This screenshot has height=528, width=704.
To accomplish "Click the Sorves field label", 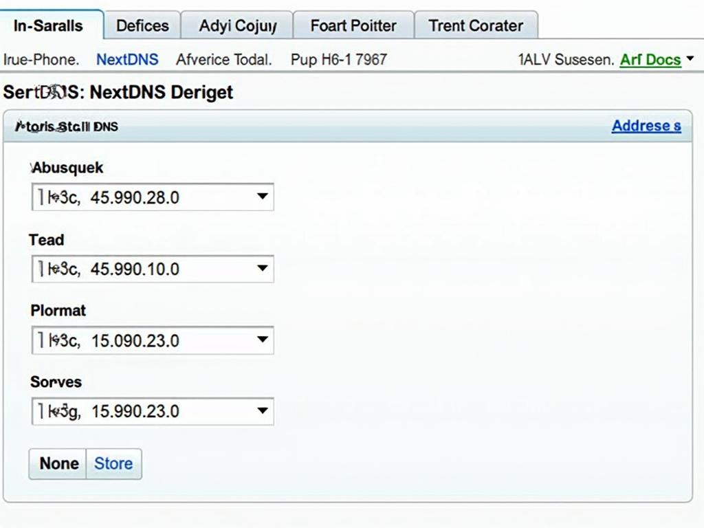I will [x=56, y=382].
